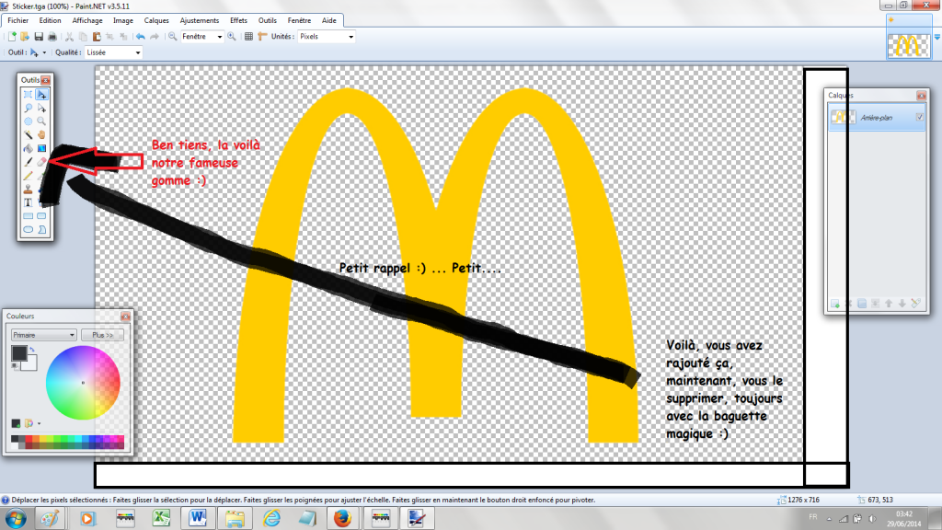
Task: Open the Affichage menu
Action: click(x=87, y=20)
